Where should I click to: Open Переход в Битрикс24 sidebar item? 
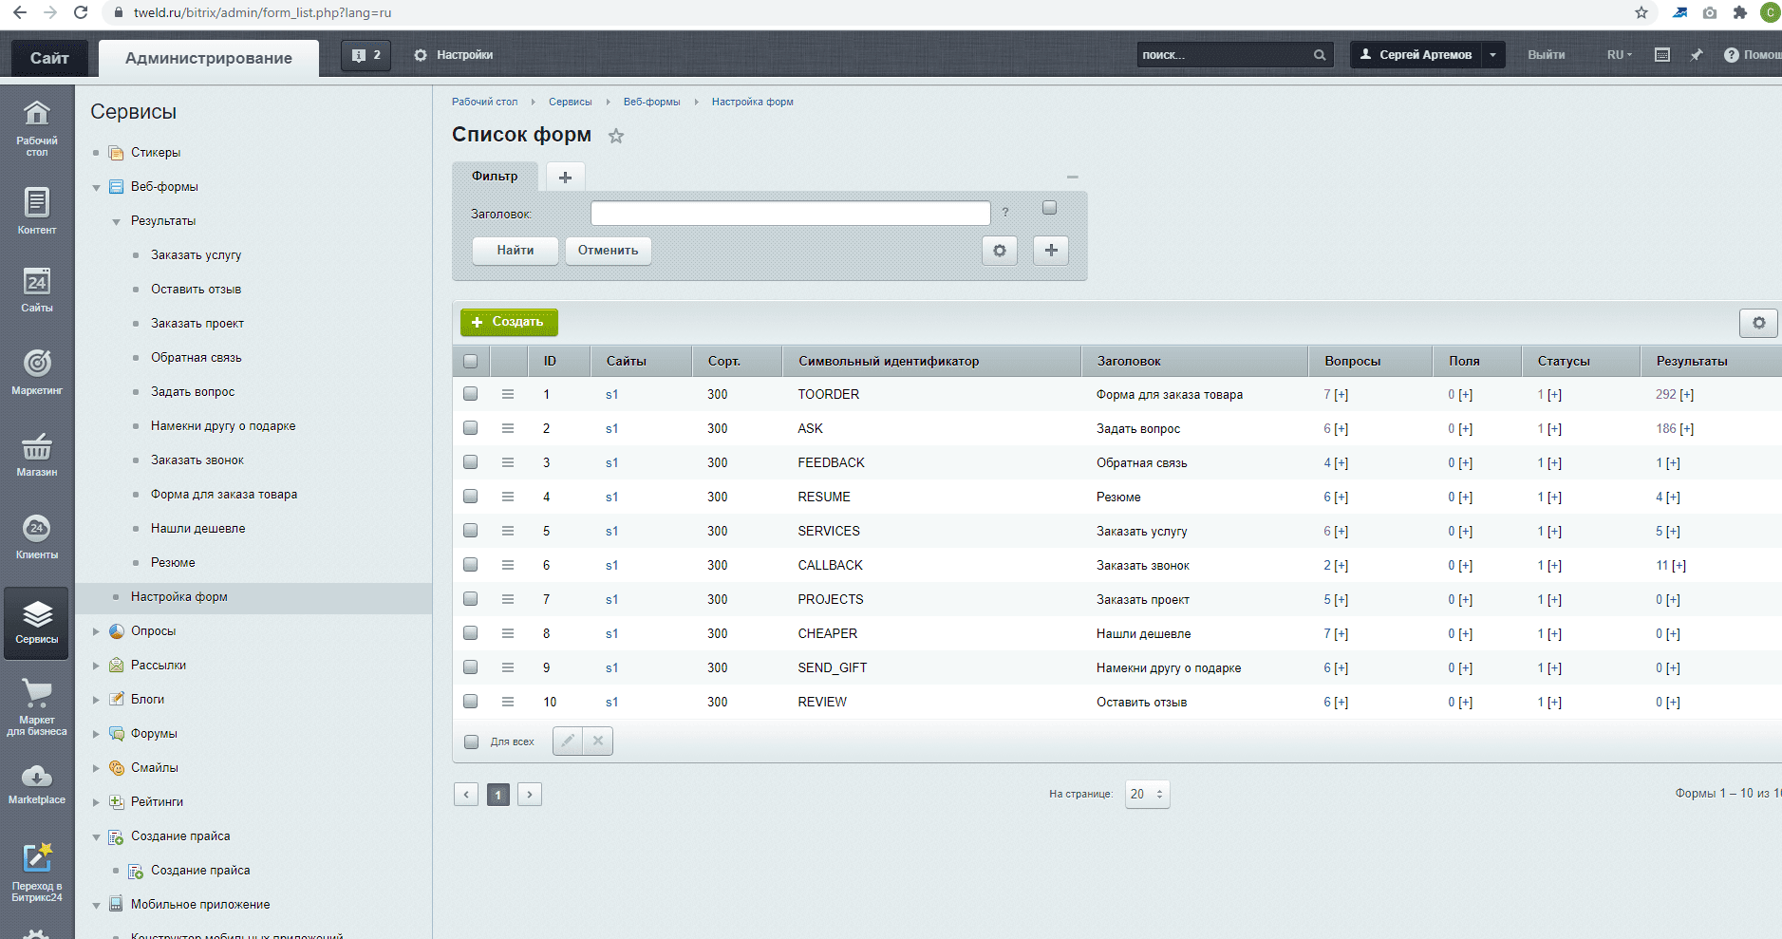pos(36,872)
